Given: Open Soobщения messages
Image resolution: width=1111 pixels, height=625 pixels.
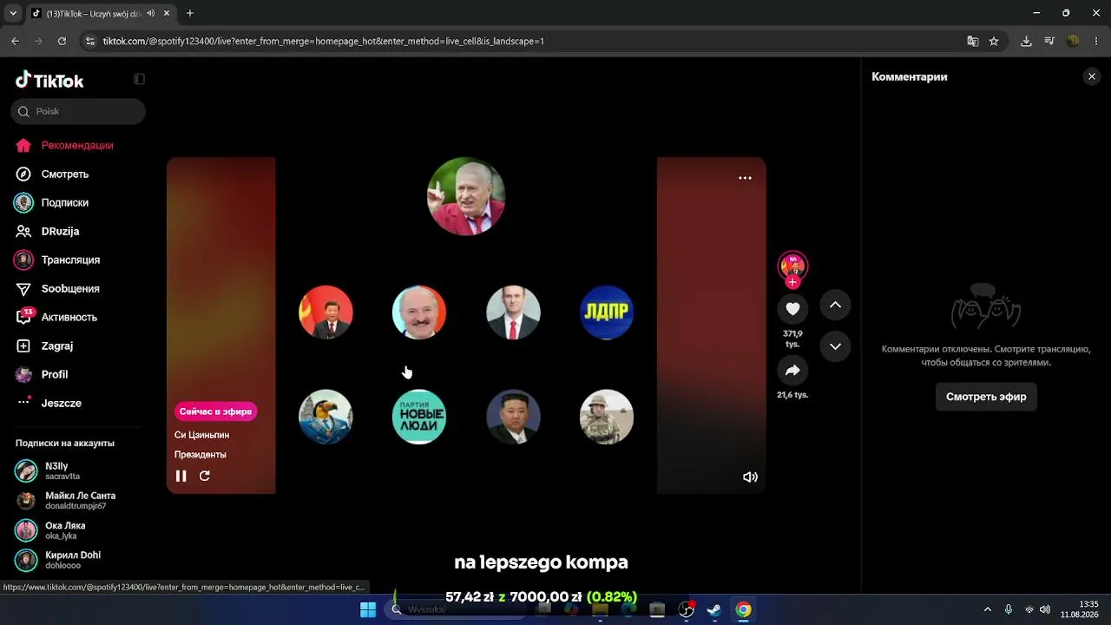Looking at the screenshot, I should (70, 288).
